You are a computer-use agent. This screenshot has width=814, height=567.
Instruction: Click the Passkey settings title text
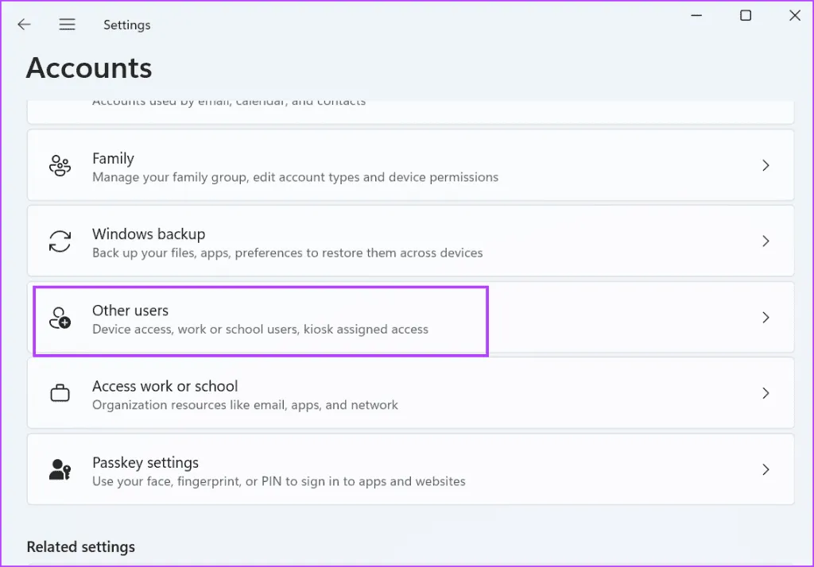145,463
